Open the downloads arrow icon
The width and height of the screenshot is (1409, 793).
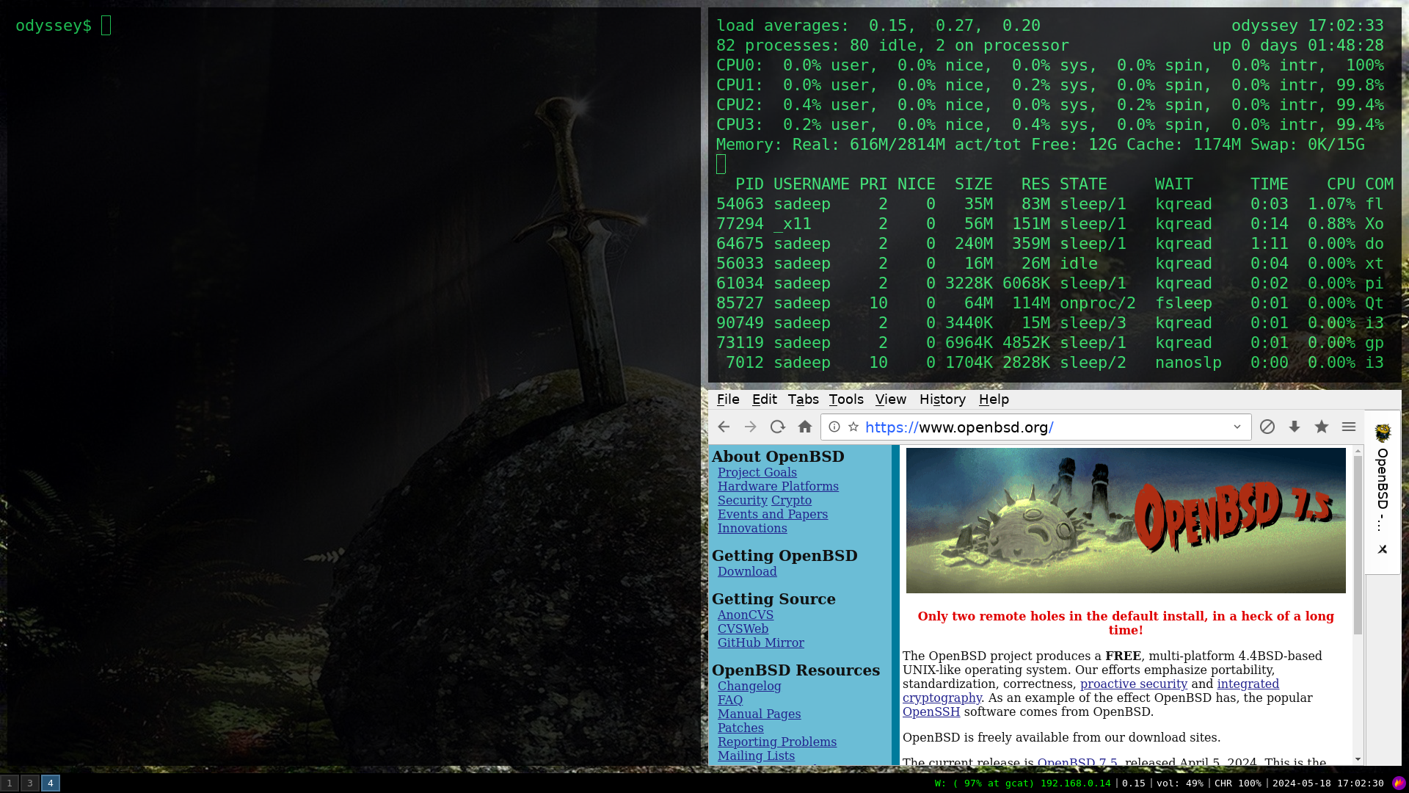1295,427
